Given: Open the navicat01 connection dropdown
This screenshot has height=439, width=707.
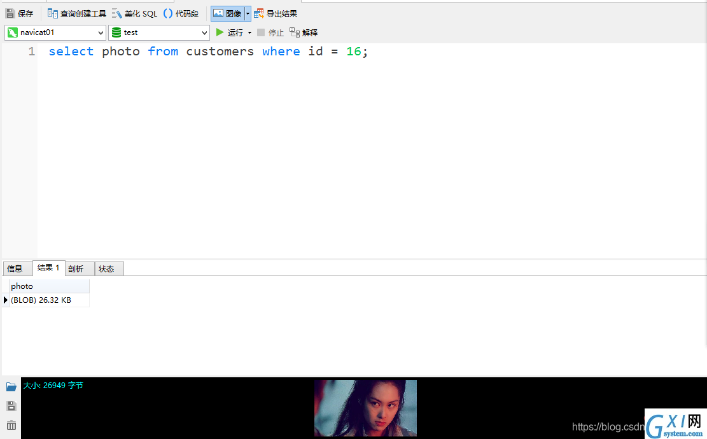Looking at the screenshot, I should [55, 32].
